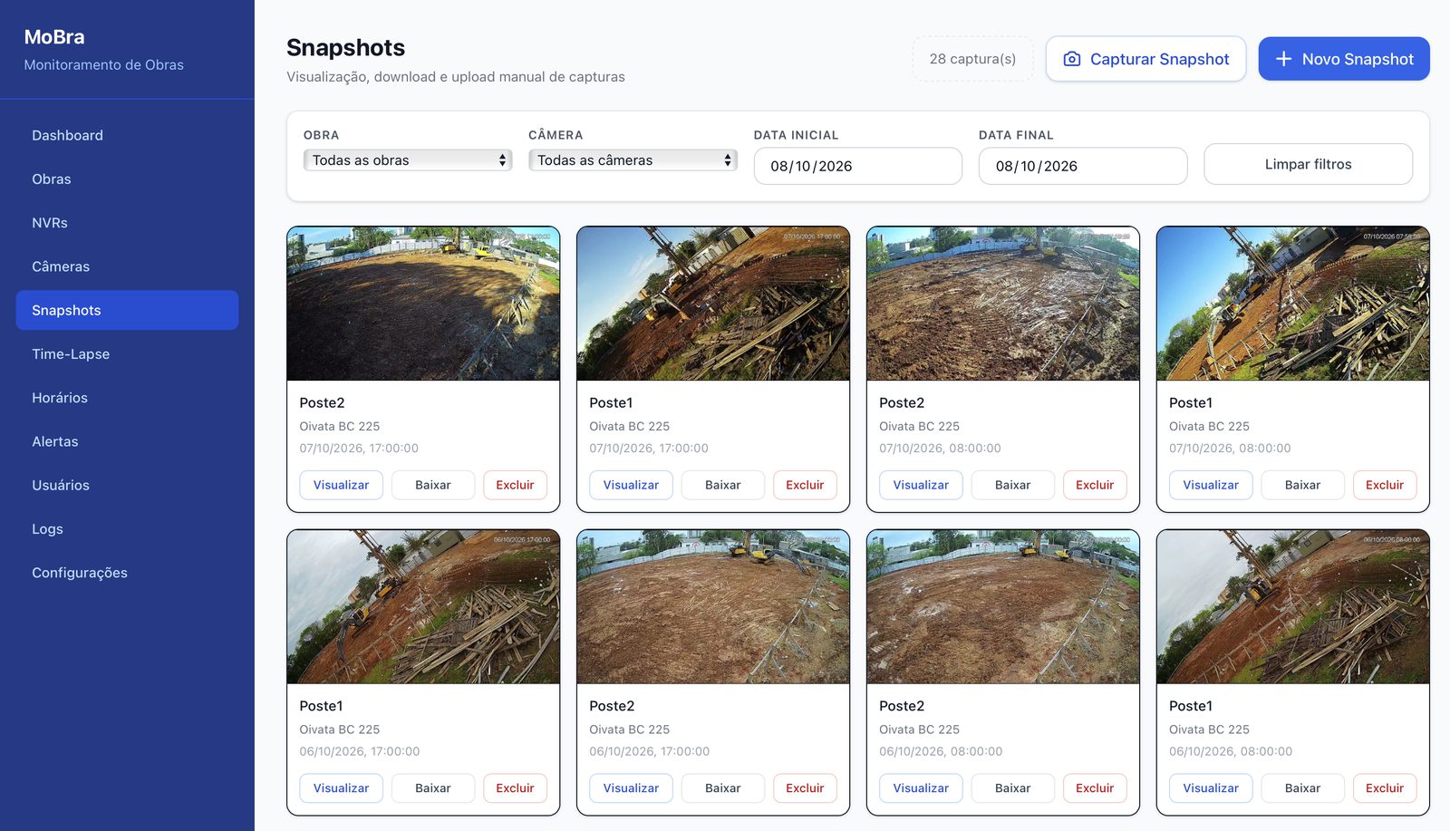This screenshot has width=1450, height=831.
Task: Excluir the Poste1 07/10/2026 17:00 snapshot
Action: [x=805, y=485]
